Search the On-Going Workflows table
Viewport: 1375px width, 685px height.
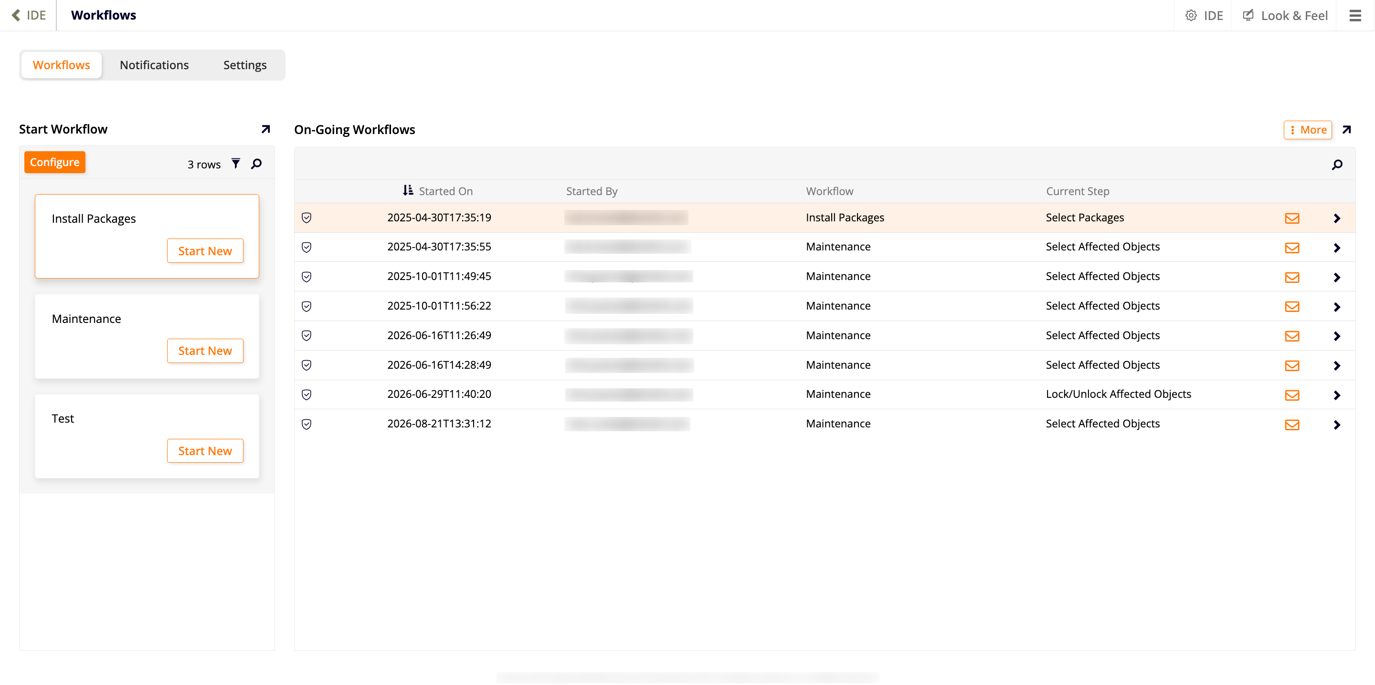tap(1337, 165)
